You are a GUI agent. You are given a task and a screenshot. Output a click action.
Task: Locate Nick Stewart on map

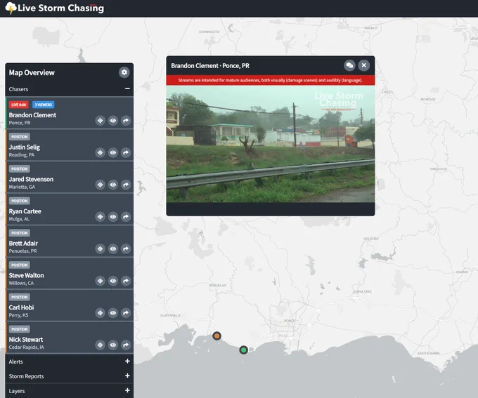pos(100,345)
